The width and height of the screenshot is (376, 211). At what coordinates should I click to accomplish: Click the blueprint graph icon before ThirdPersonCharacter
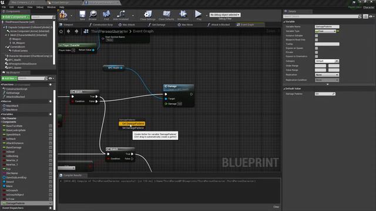[x=86, y=31]
